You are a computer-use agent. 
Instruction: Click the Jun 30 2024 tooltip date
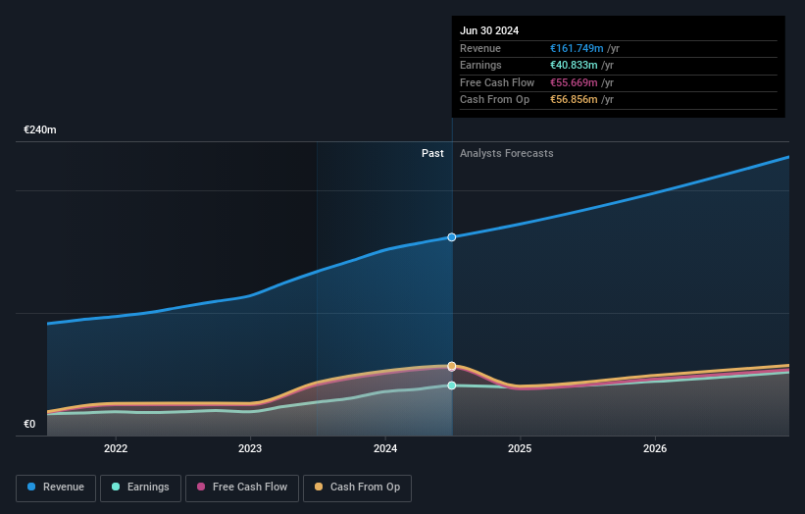[489, 30]
